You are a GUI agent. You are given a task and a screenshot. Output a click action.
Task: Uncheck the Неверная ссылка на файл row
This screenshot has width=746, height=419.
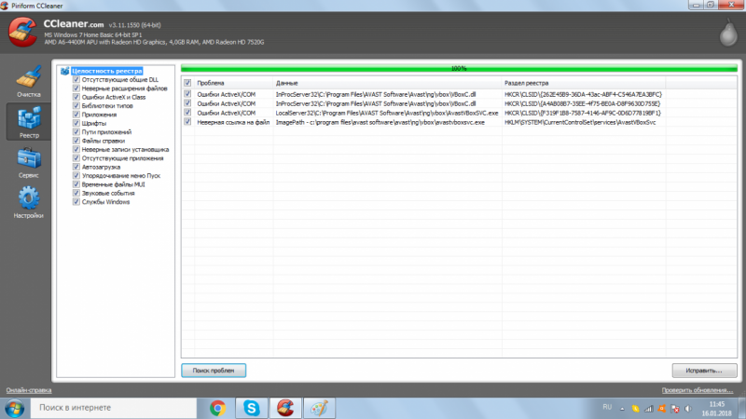click(x=187, y=122)
